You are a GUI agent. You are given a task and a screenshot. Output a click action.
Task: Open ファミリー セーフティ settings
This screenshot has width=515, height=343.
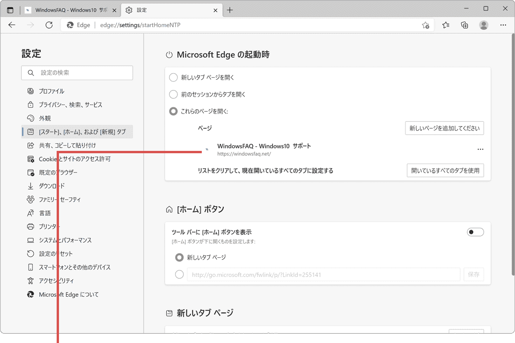pos(77,199)
